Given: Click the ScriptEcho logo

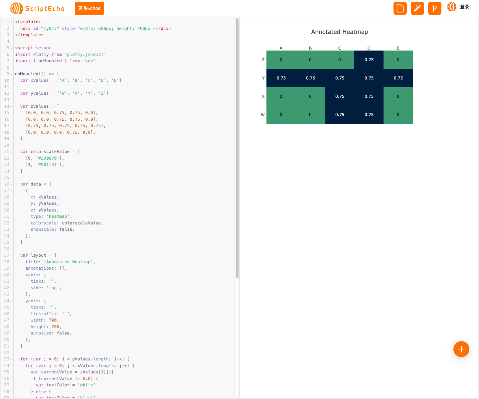Looking at the screenshot, I should (37, 9).
